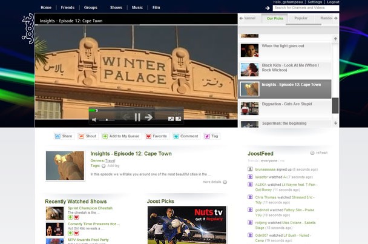Screen dimensions: 368x244
Task: Click luxactor user icon in feed
Action: tap(250, 177)
